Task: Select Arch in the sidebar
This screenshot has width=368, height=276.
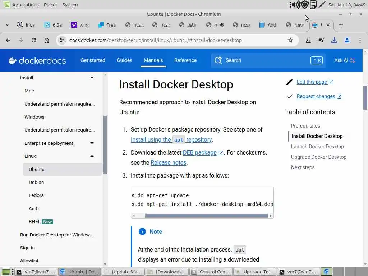Action: tap(33, 209)
